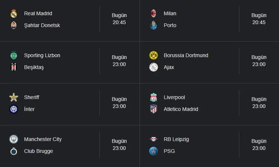
Task: Click the Liverpool club crest
Action: (x=153, y=98)
